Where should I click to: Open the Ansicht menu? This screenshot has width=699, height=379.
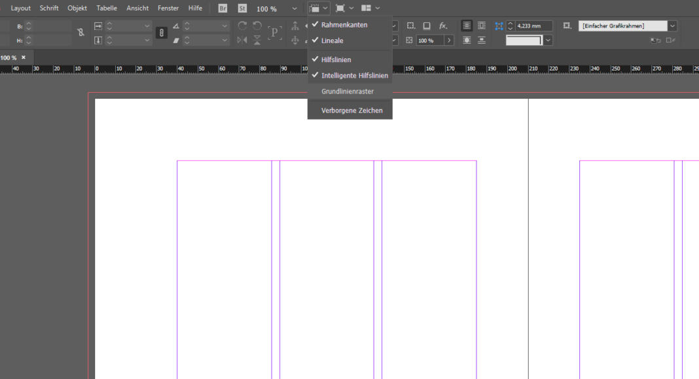point(137,8)
